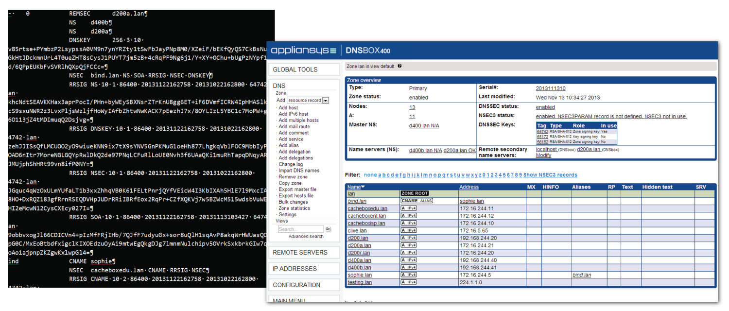Click Add service in sidebar
The height and width of the screenshot is (311, 729).
pyautogui.click(x=291, y=139)
